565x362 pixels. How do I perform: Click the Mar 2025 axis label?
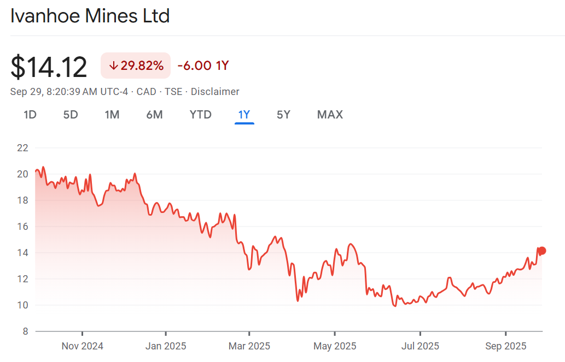coord(249,346)
